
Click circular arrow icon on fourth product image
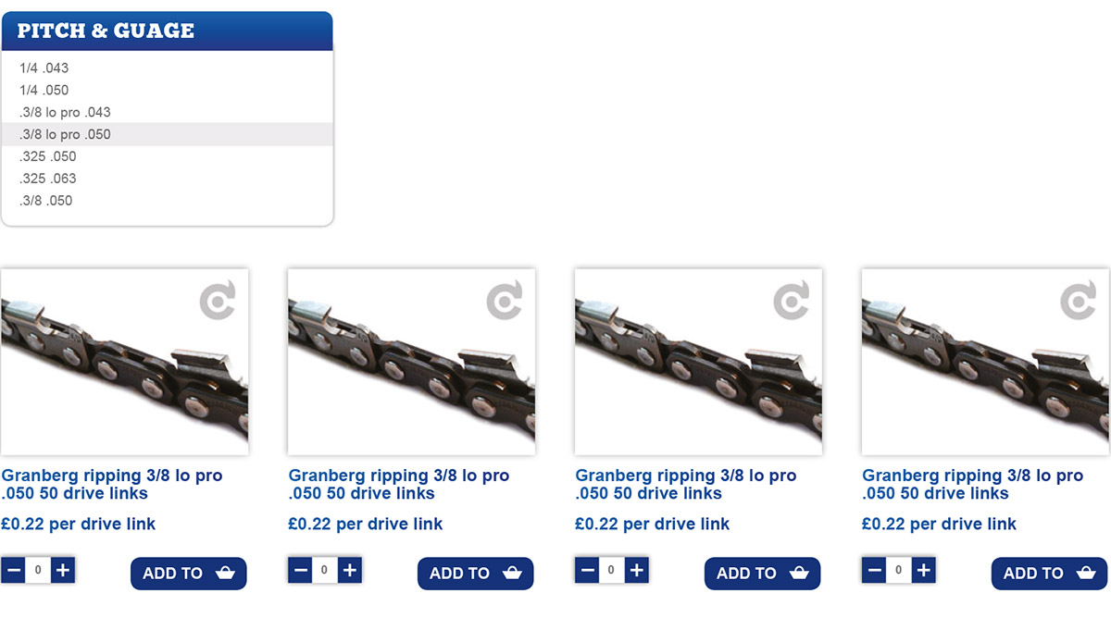pos(1079,302)
